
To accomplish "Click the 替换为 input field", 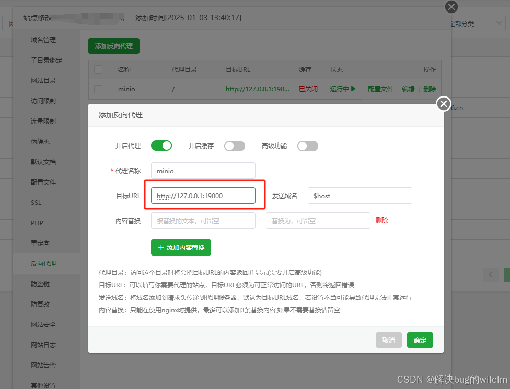I will pos(318,221).
